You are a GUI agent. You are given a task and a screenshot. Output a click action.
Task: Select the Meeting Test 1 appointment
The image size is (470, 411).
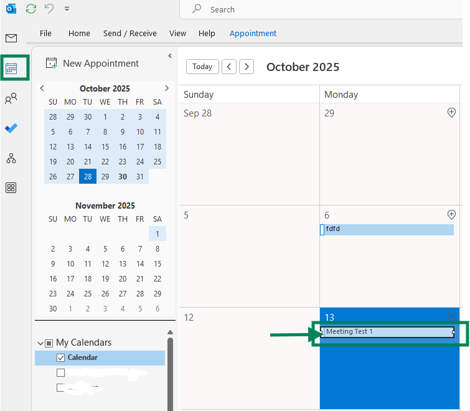click(388, 332)
